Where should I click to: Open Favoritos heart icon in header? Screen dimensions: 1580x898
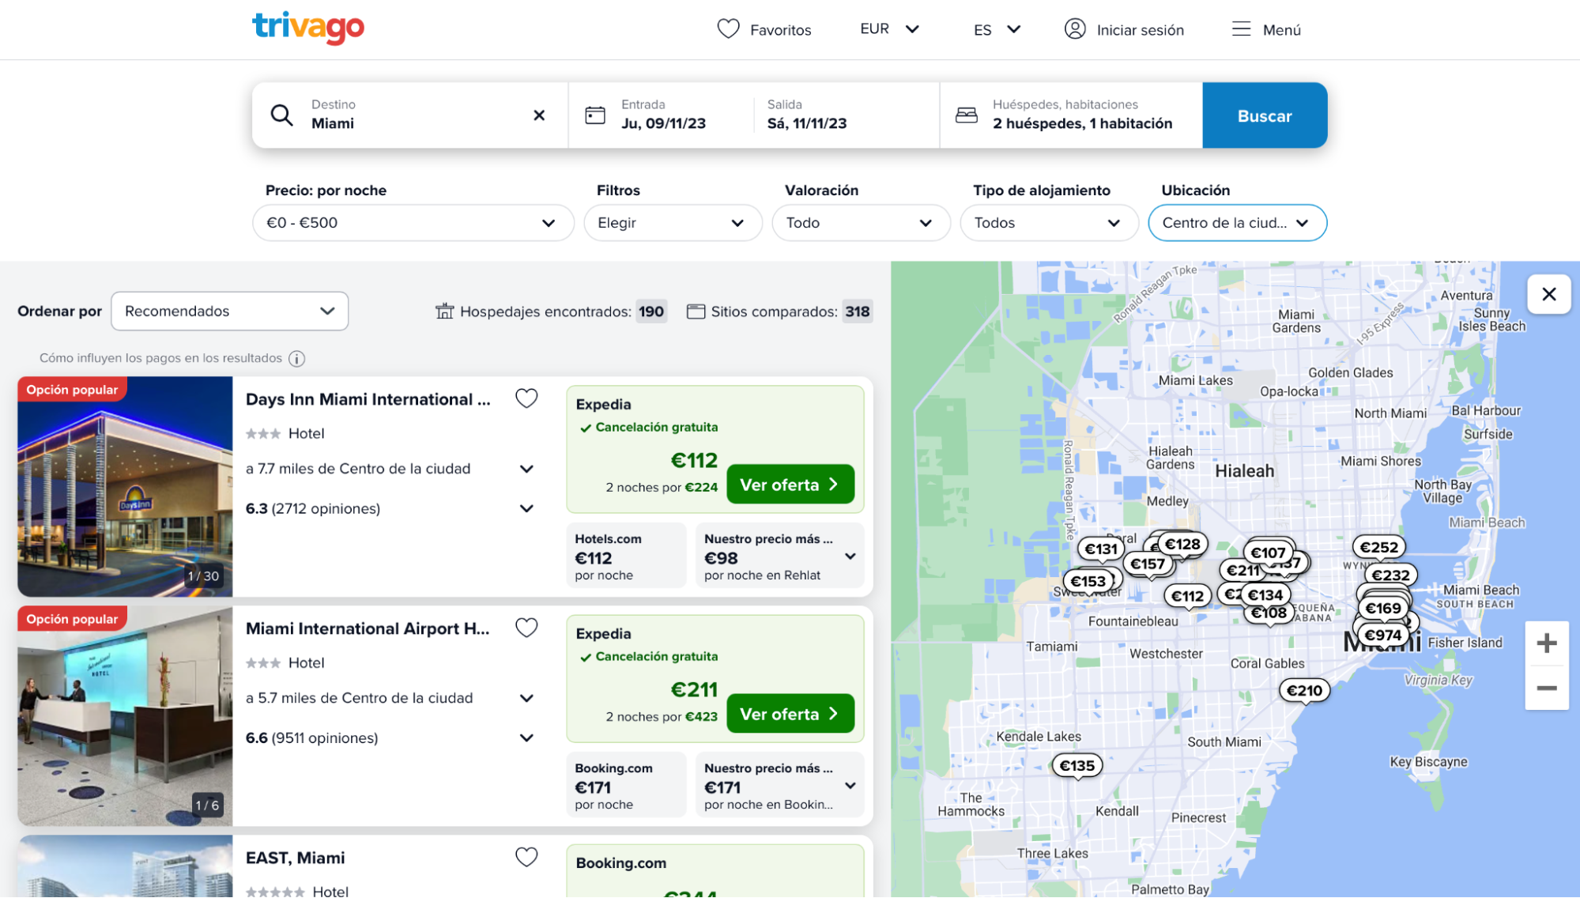coord(728,29)
